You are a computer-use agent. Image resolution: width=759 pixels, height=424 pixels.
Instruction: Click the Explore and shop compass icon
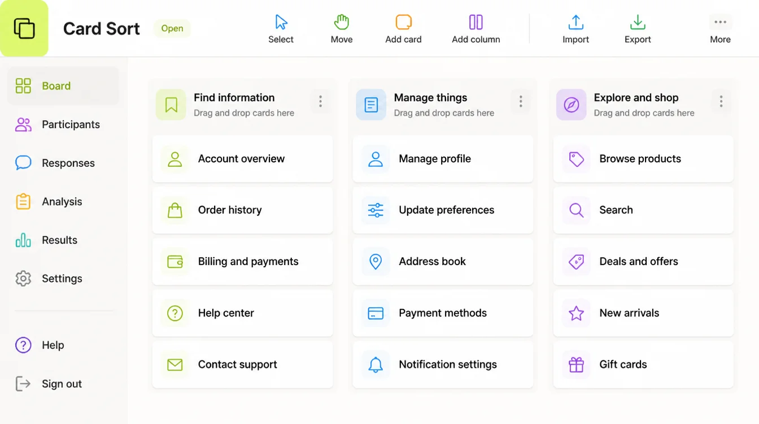tap(572, 105)
